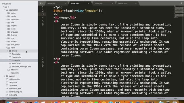Place cursor on Home heading text line 4
The height and width of the screenshot is (103, 184).
coord(64,18)
